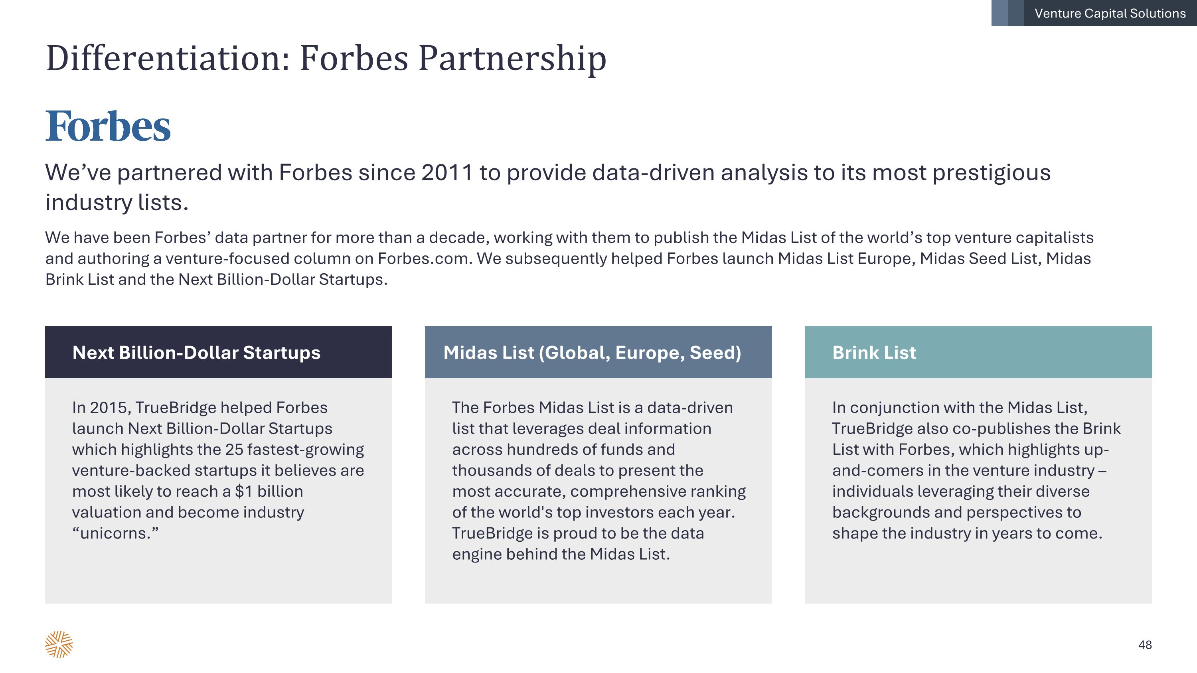
Task: Click the "We've partnered with Forbes" headline
Action: click(547, 173)
